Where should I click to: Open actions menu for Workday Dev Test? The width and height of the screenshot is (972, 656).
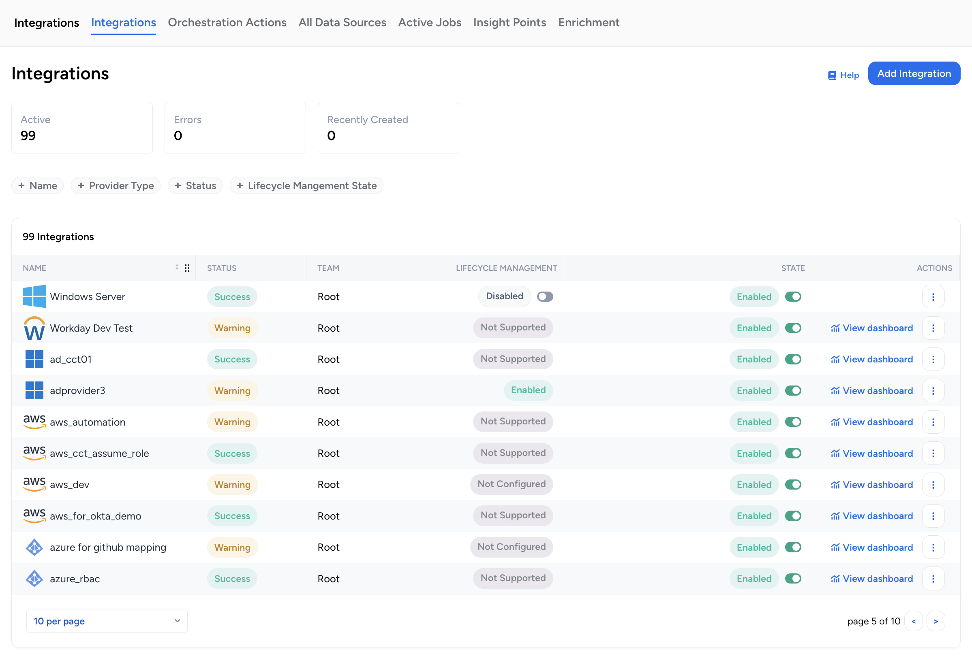click(x=933, y=328)
